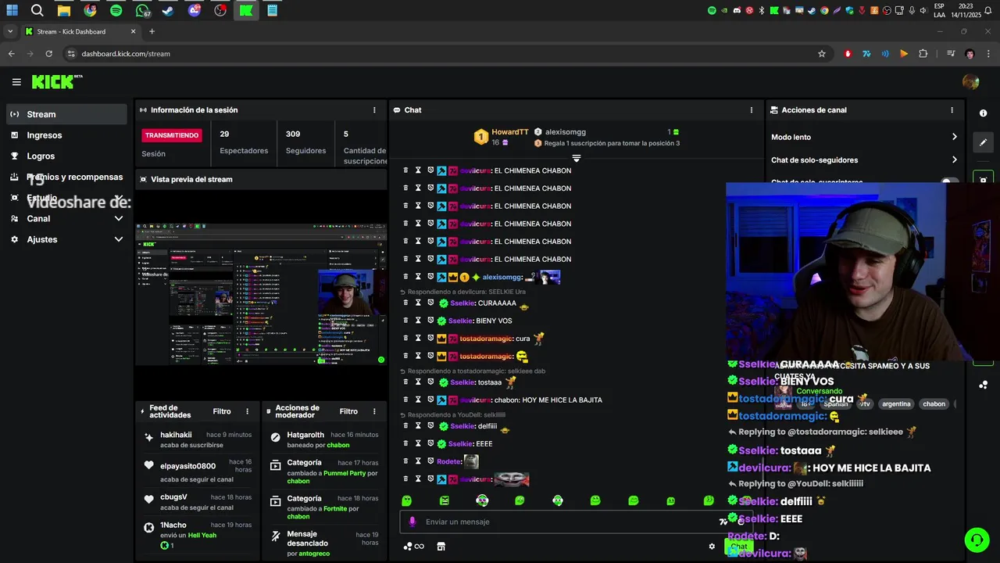This screenshot has width=1000, height=563.
Task: Collapse the gift leaderboard arrow in chat
Action: click(577, 158)
